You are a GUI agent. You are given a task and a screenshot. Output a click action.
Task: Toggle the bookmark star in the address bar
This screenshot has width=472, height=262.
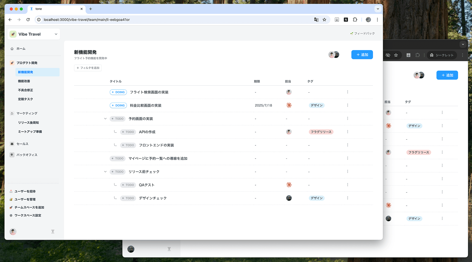pos(324,19)
